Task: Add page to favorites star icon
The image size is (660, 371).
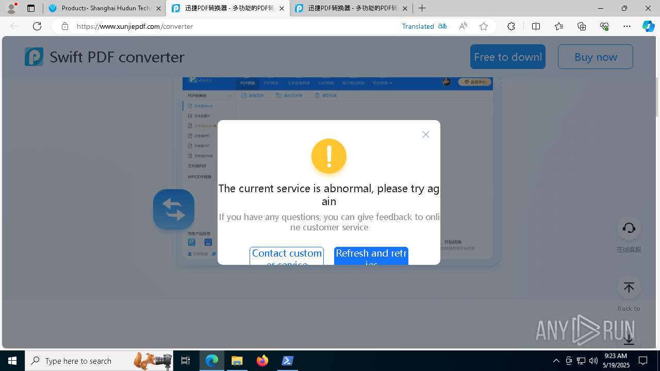Action: tap(484, 26)
